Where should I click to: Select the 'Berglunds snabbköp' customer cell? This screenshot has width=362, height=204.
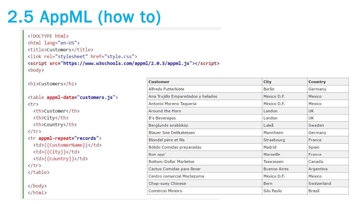(x=168, y=125)
